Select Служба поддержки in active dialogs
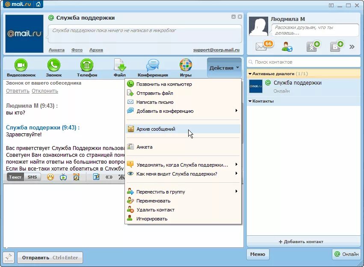 pyautogui.click(x=304, y=87)
